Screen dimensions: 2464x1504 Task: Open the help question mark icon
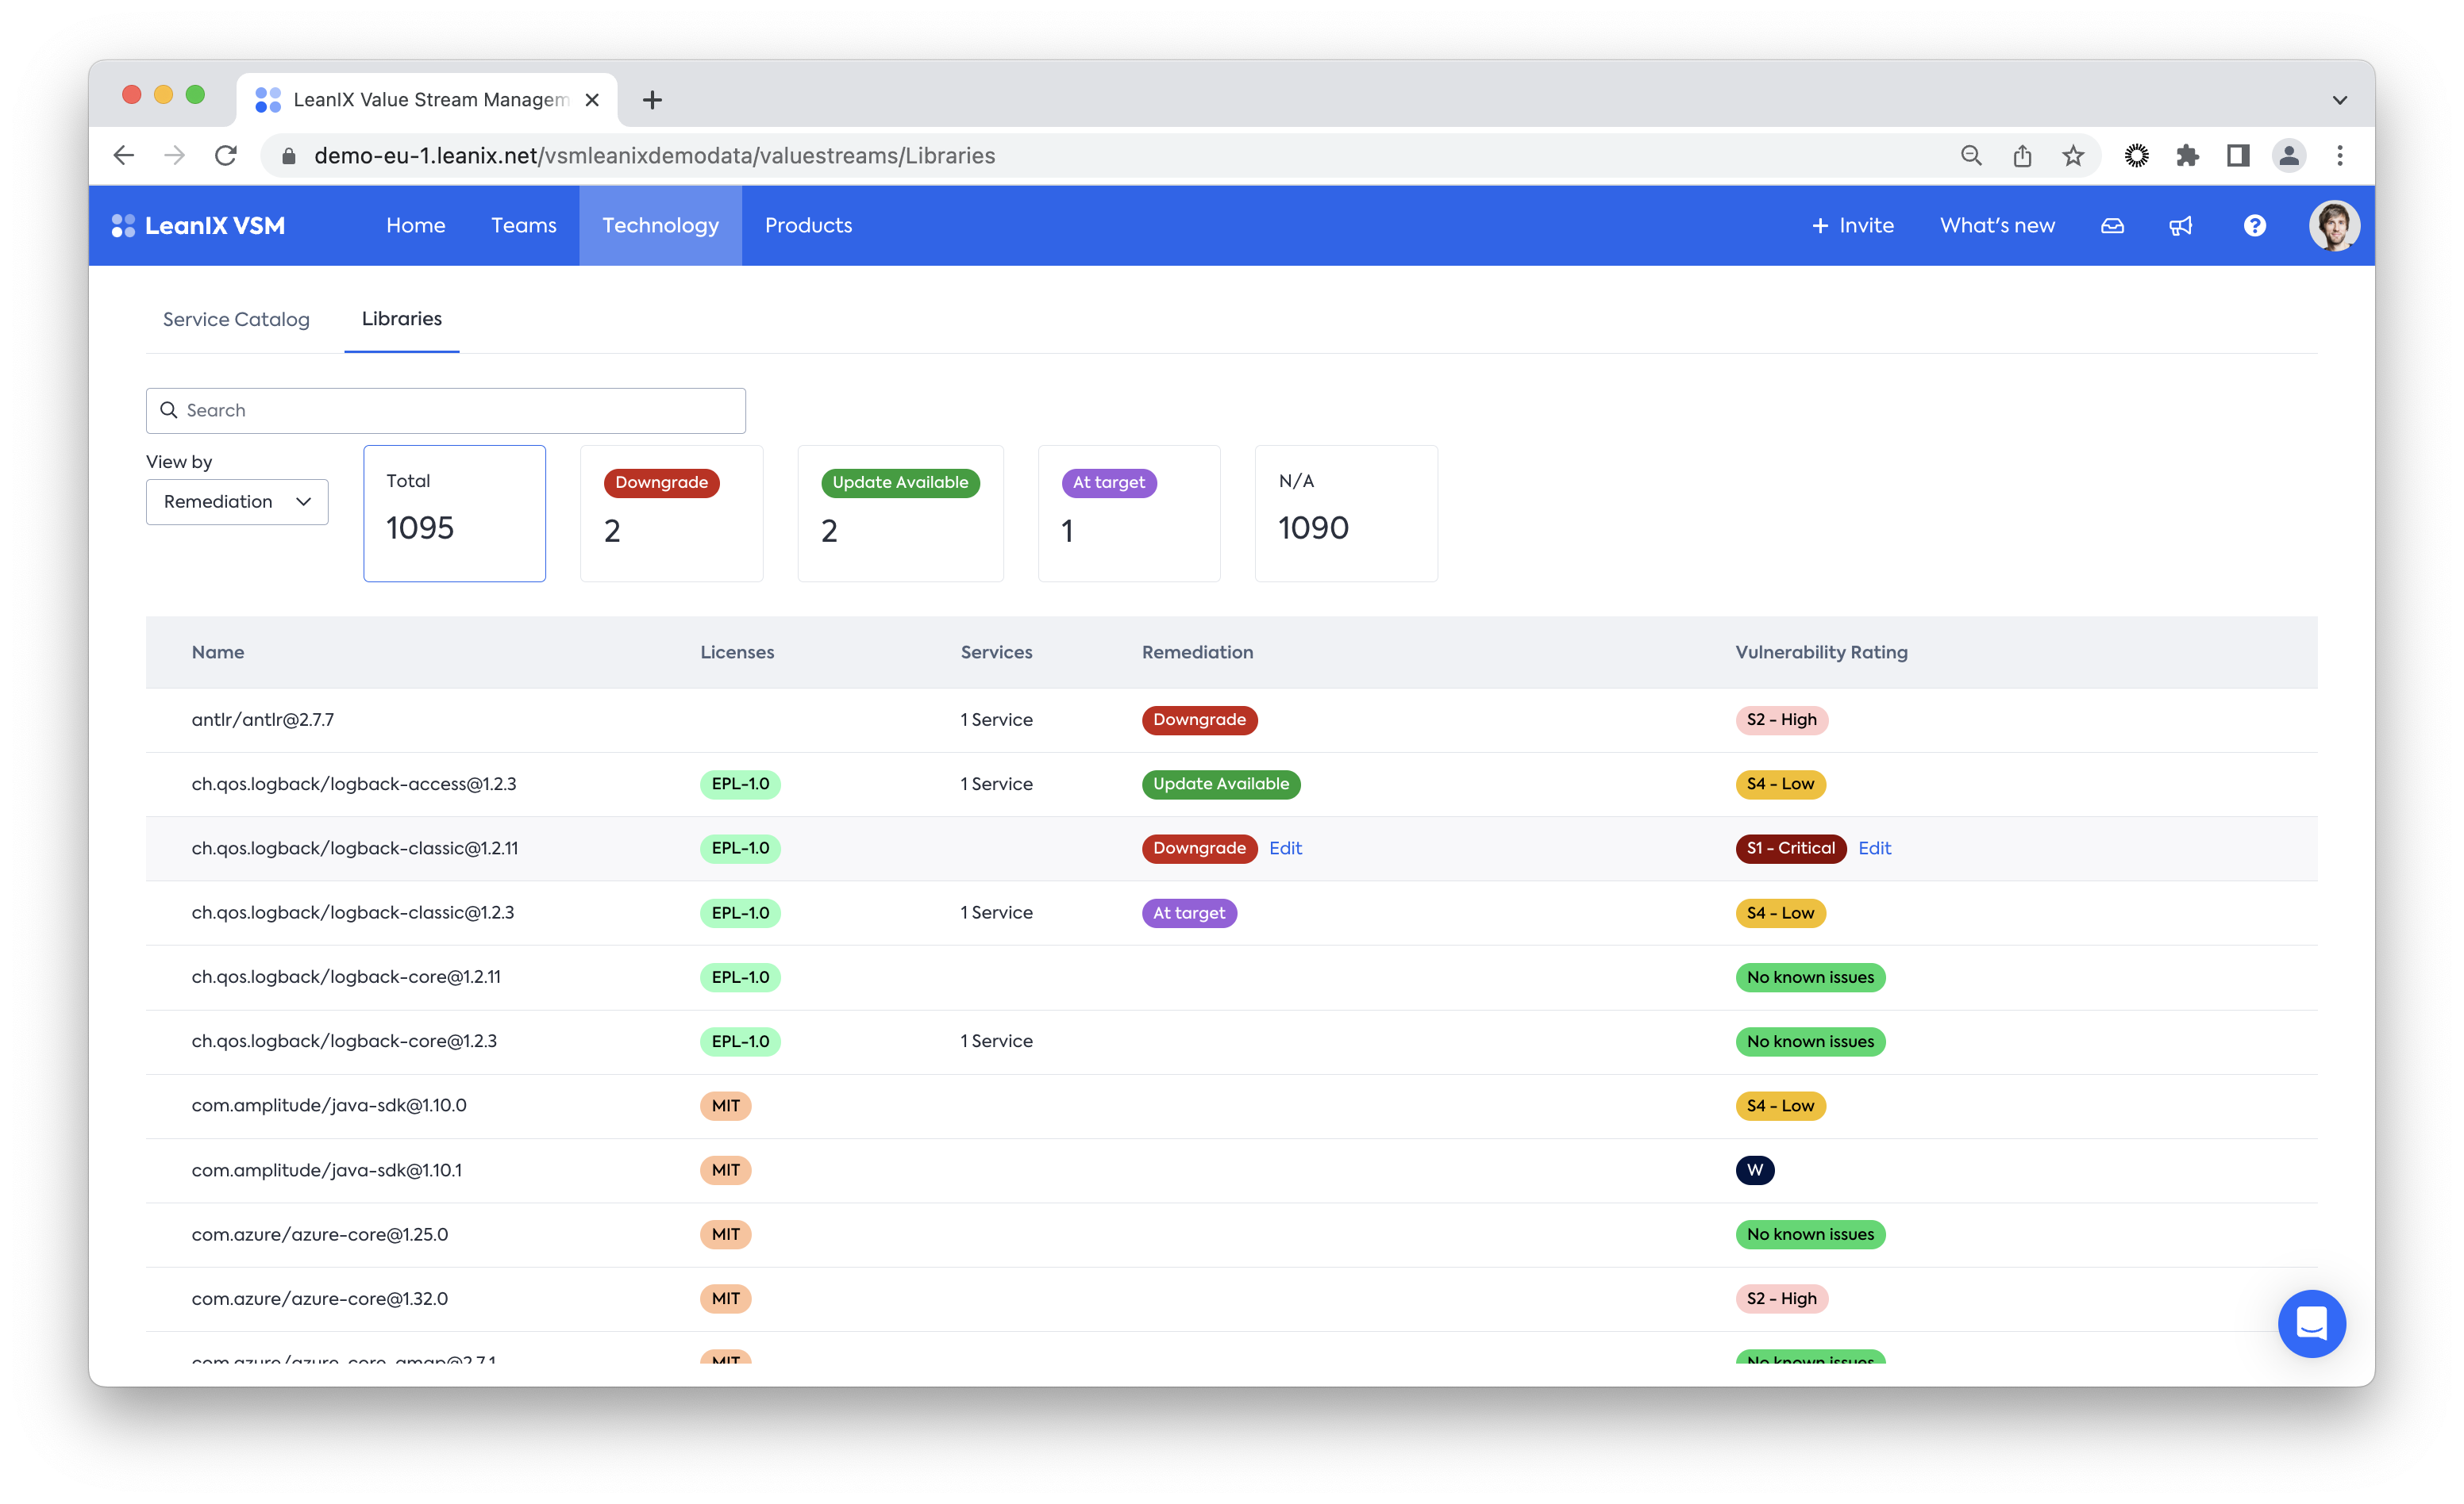[x=2254, y=226]
